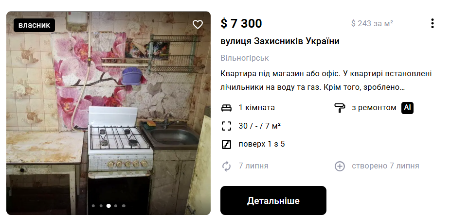Jump to the last photo carousel dot
The width and height of the screenshot is (451, 217).
(x=124, y=206)
